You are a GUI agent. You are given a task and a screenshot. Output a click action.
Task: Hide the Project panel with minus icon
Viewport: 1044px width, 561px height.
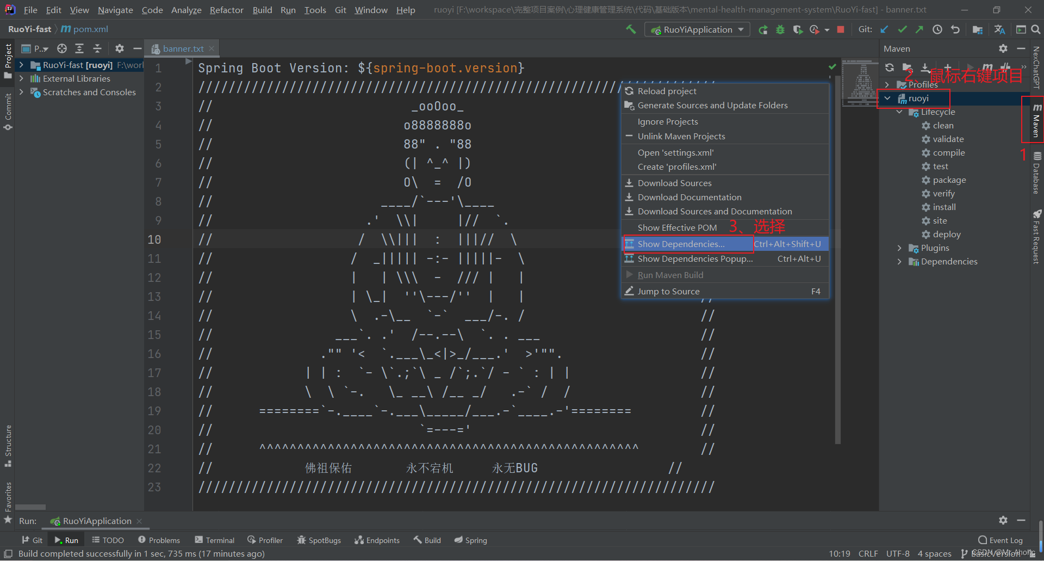tap(137, 48)
